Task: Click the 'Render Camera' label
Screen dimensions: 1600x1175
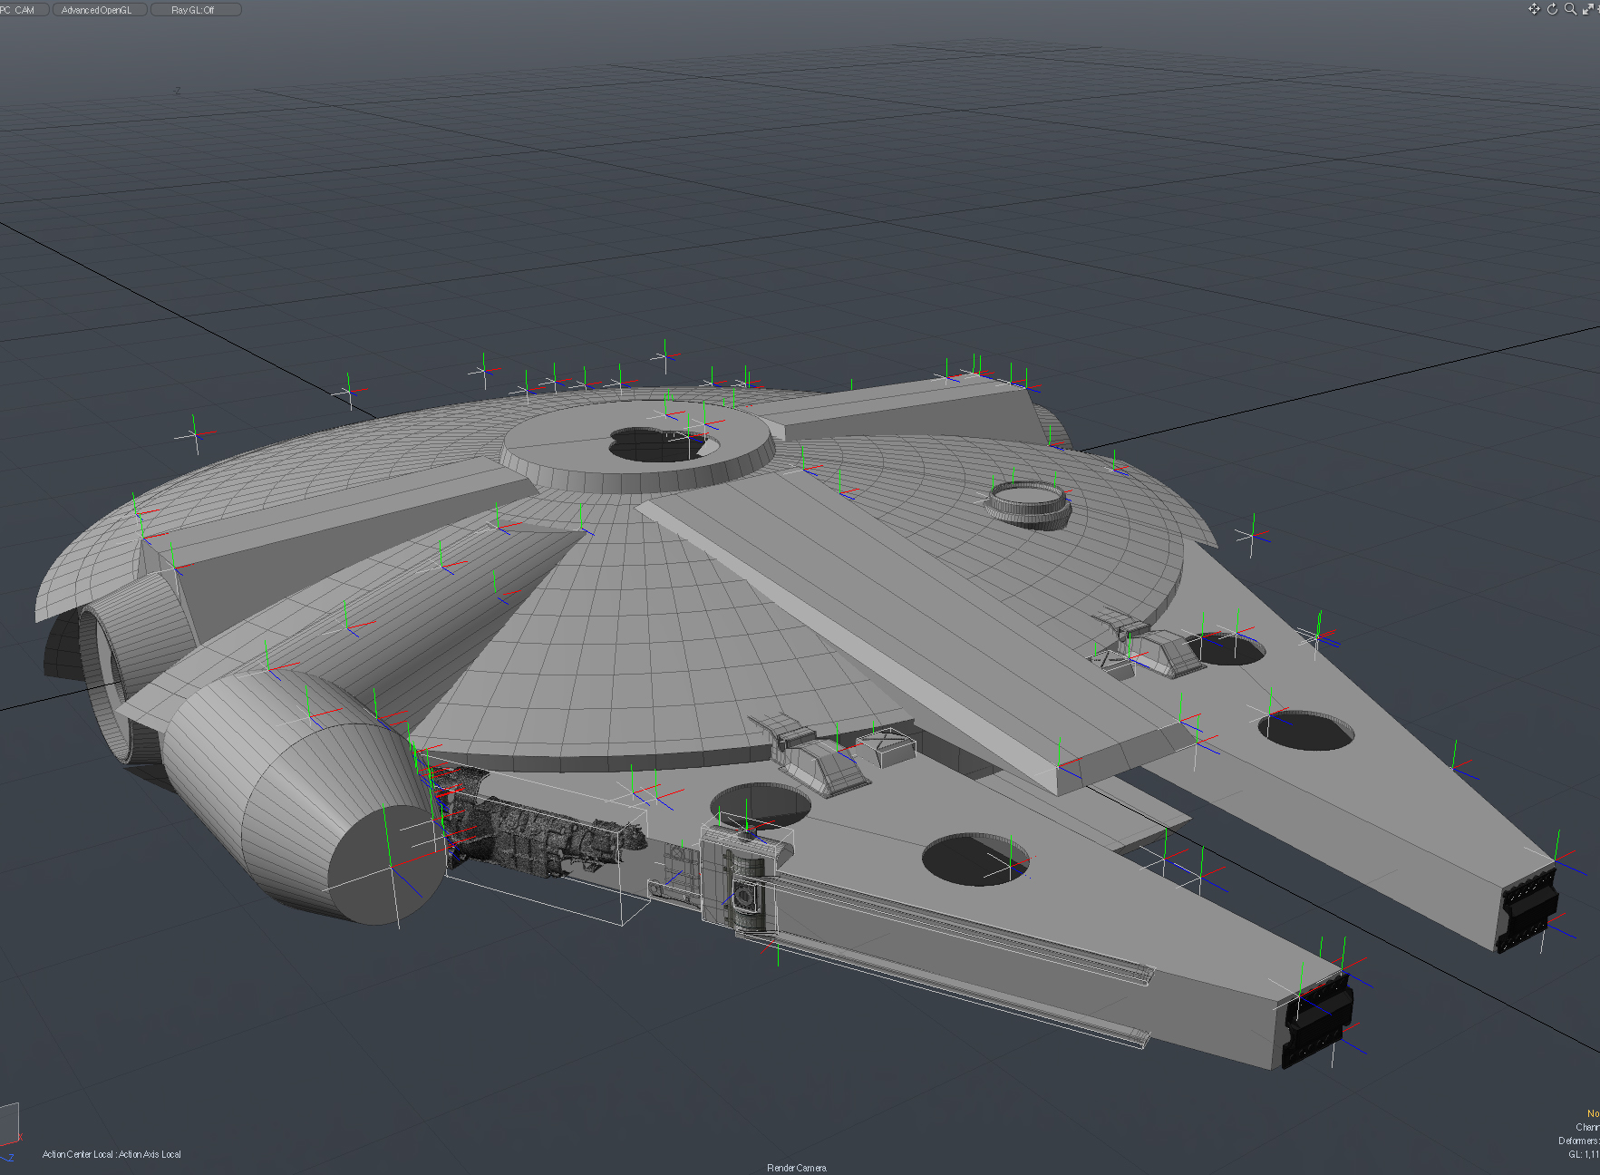Action: (797, 1168)
